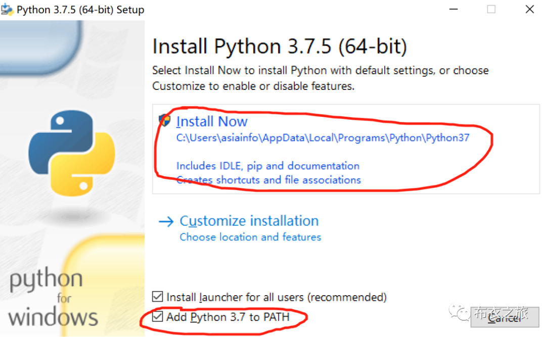
Task: Open Customize installation options
Action: click(249, 221)
